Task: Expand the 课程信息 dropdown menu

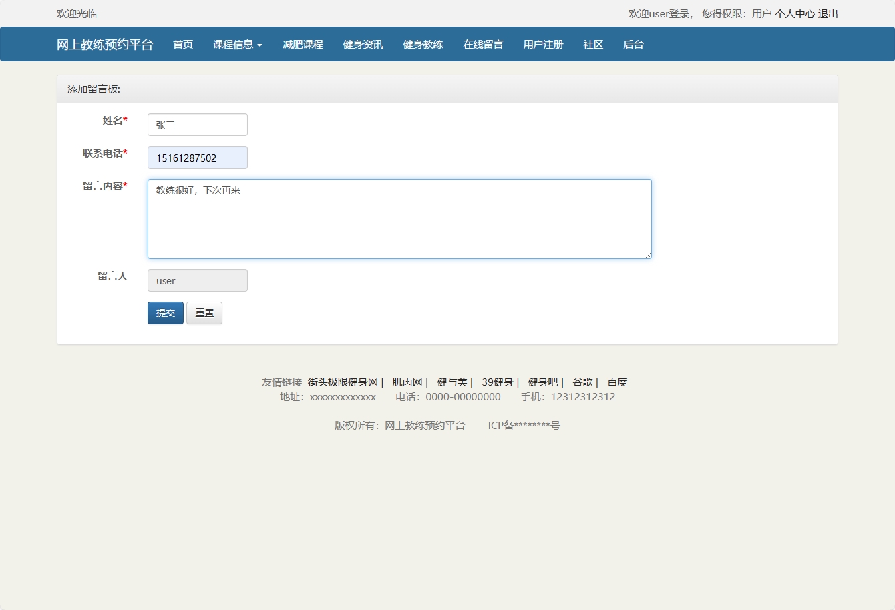Action: click(x=237, y=44)
